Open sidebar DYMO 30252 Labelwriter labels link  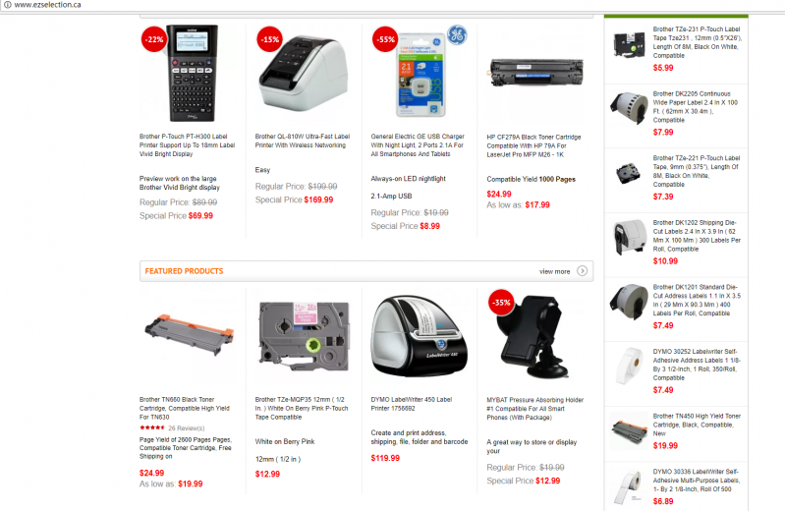point(696,365)
